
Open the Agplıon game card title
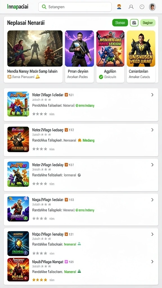110,71
